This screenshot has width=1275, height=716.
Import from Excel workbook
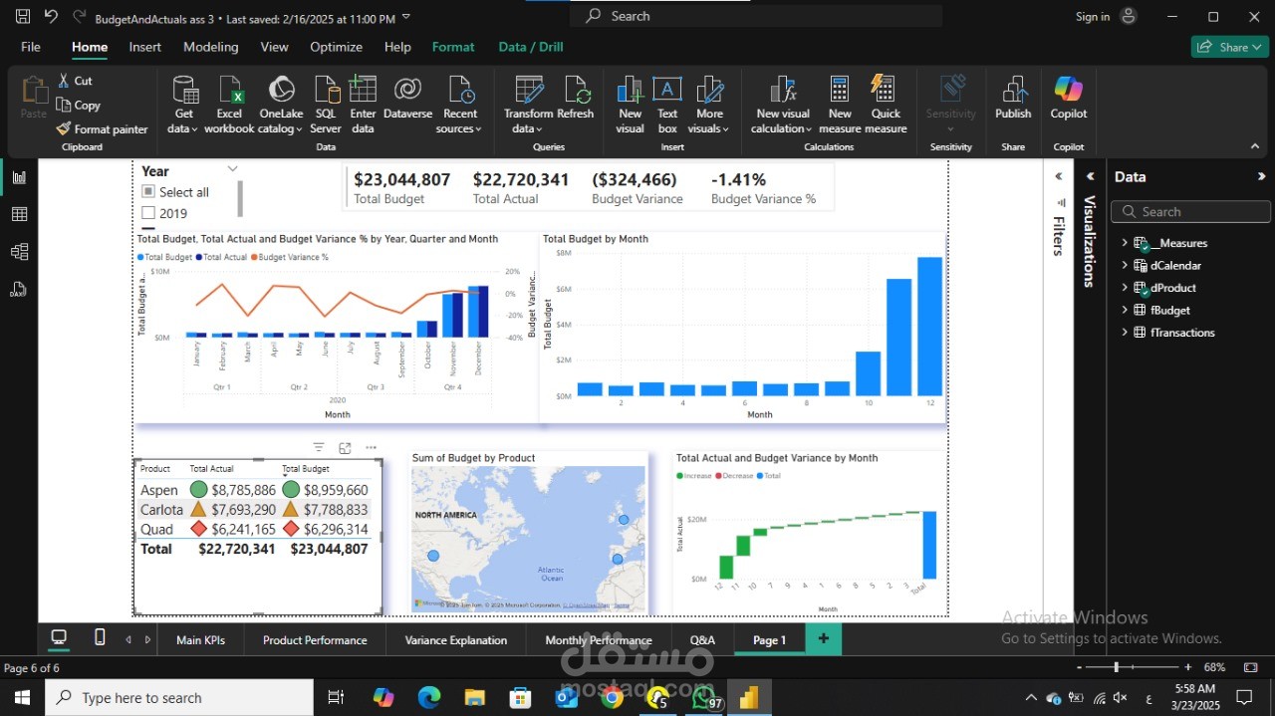(229, 105)
